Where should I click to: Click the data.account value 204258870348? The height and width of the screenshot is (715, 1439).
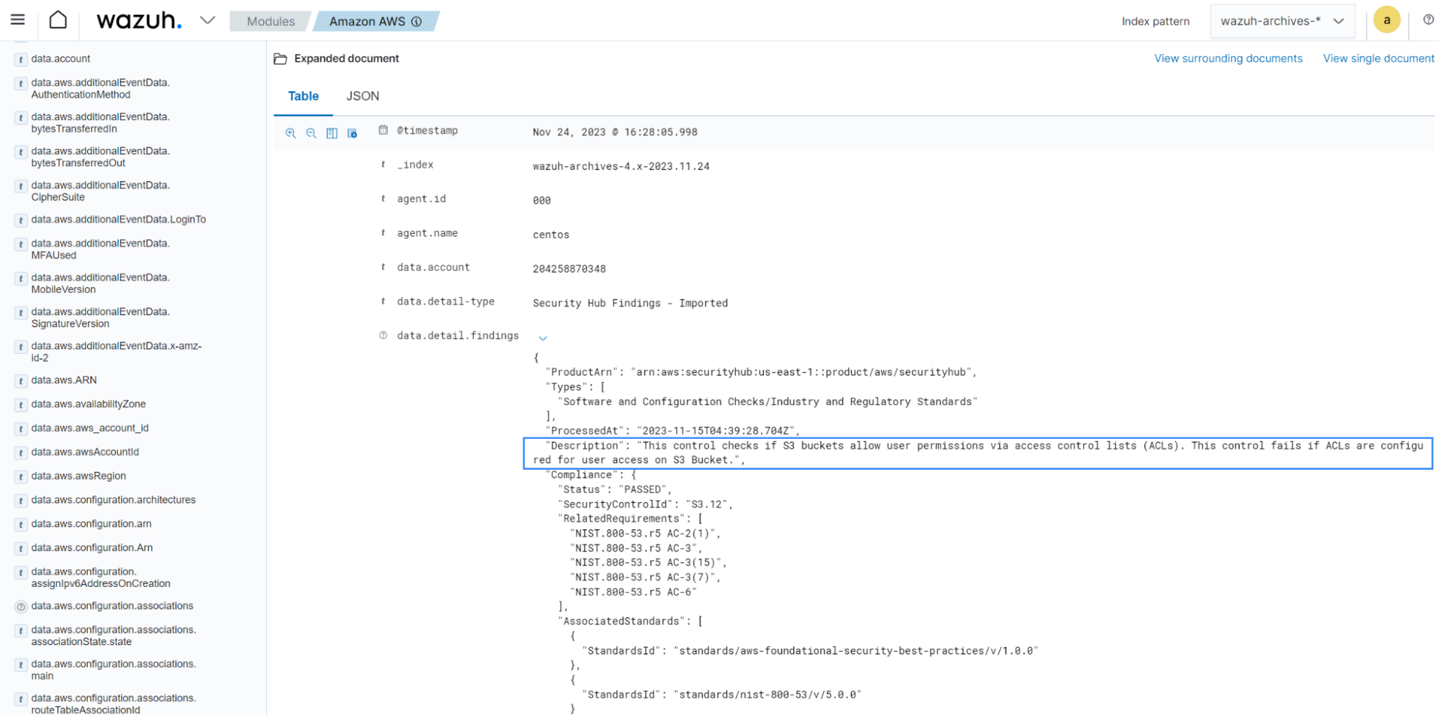(x=569, y=269)
